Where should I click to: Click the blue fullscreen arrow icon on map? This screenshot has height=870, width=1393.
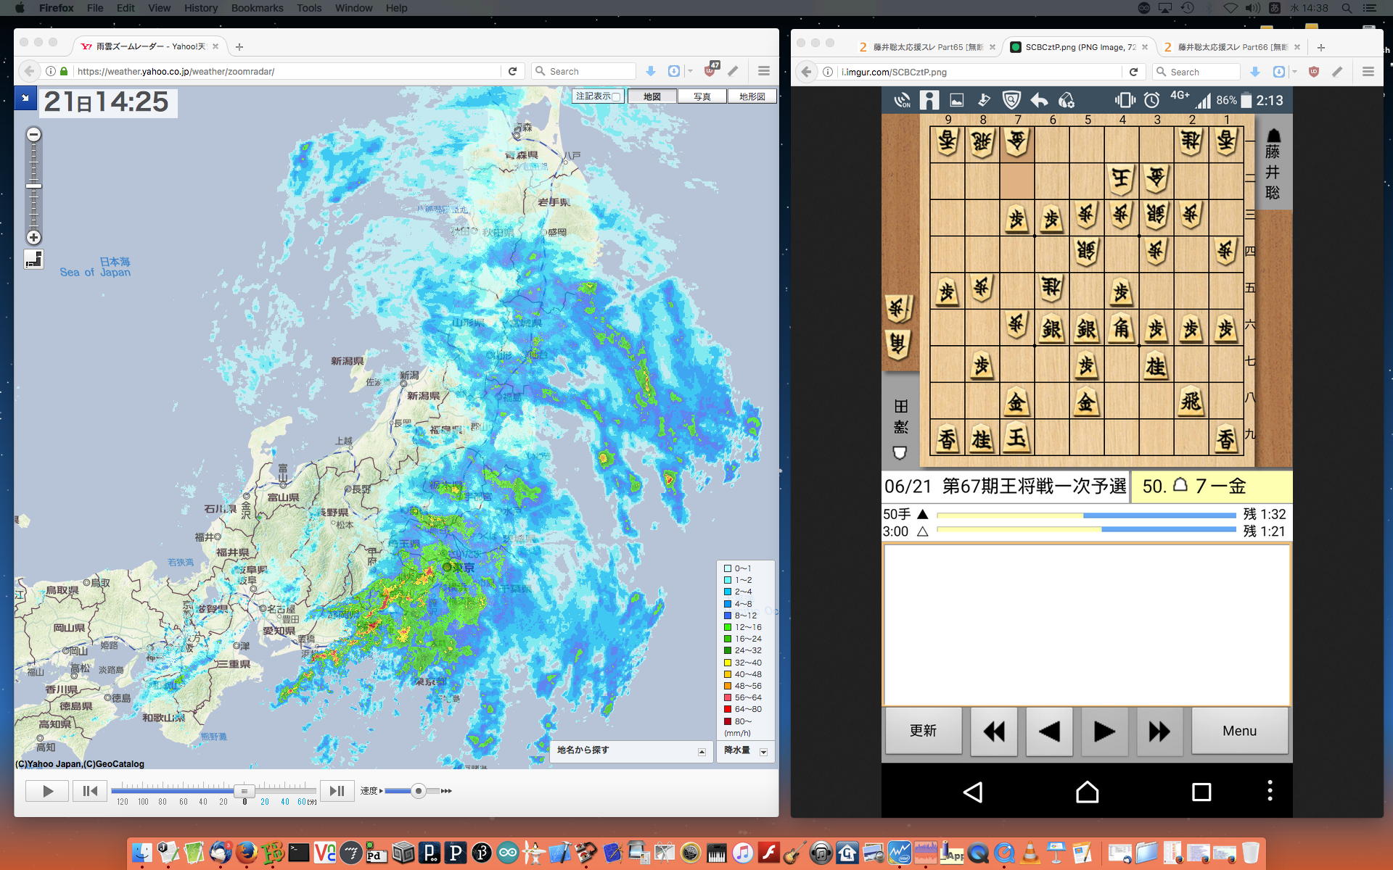click(x=25, y=98)
